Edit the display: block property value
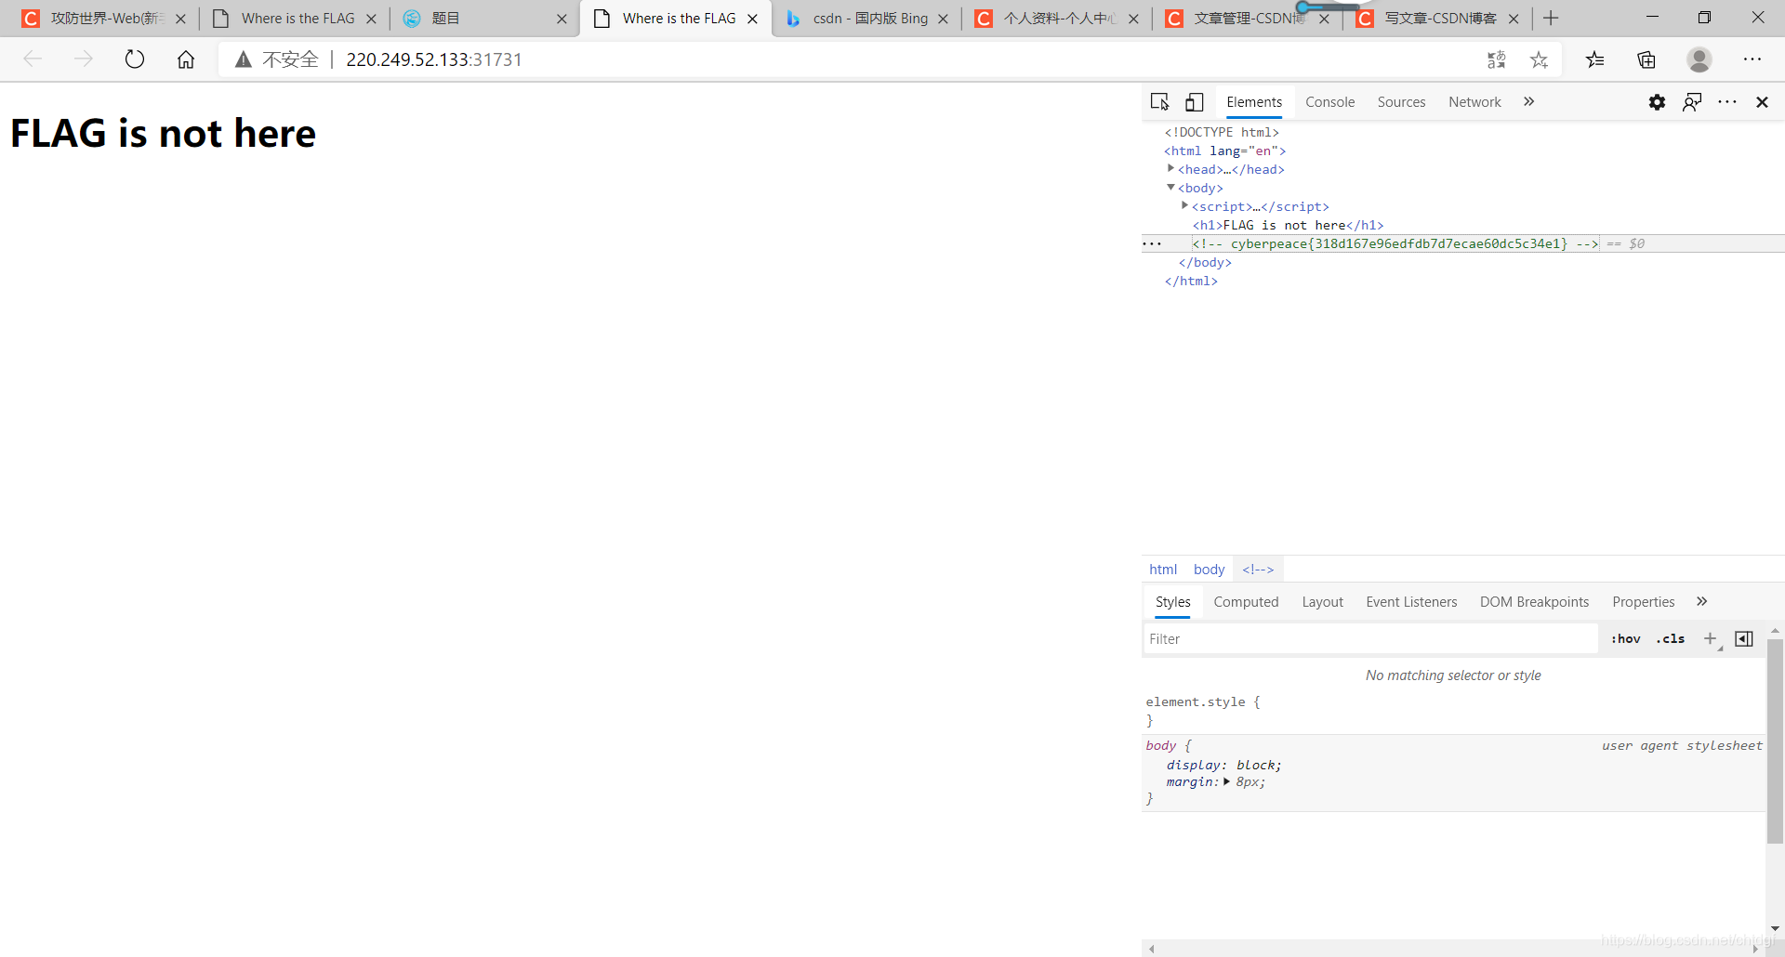The image size is (1785, 957). 1257,766
